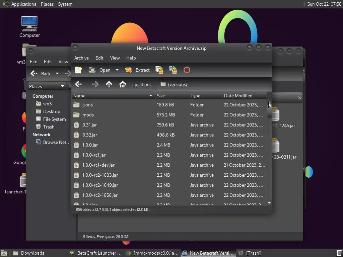Go up one level in the archive
Viewport: 343px width, 257px height.
click(109, 84)
